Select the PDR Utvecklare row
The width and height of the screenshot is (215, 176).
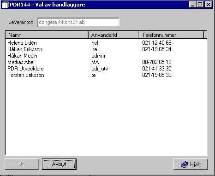[106, 69]
